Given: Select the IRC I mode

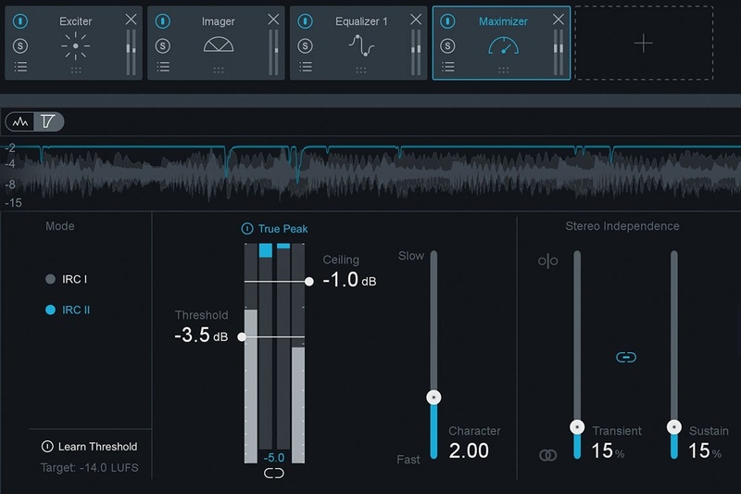Looking at the screenshot, I should (50, 279).
